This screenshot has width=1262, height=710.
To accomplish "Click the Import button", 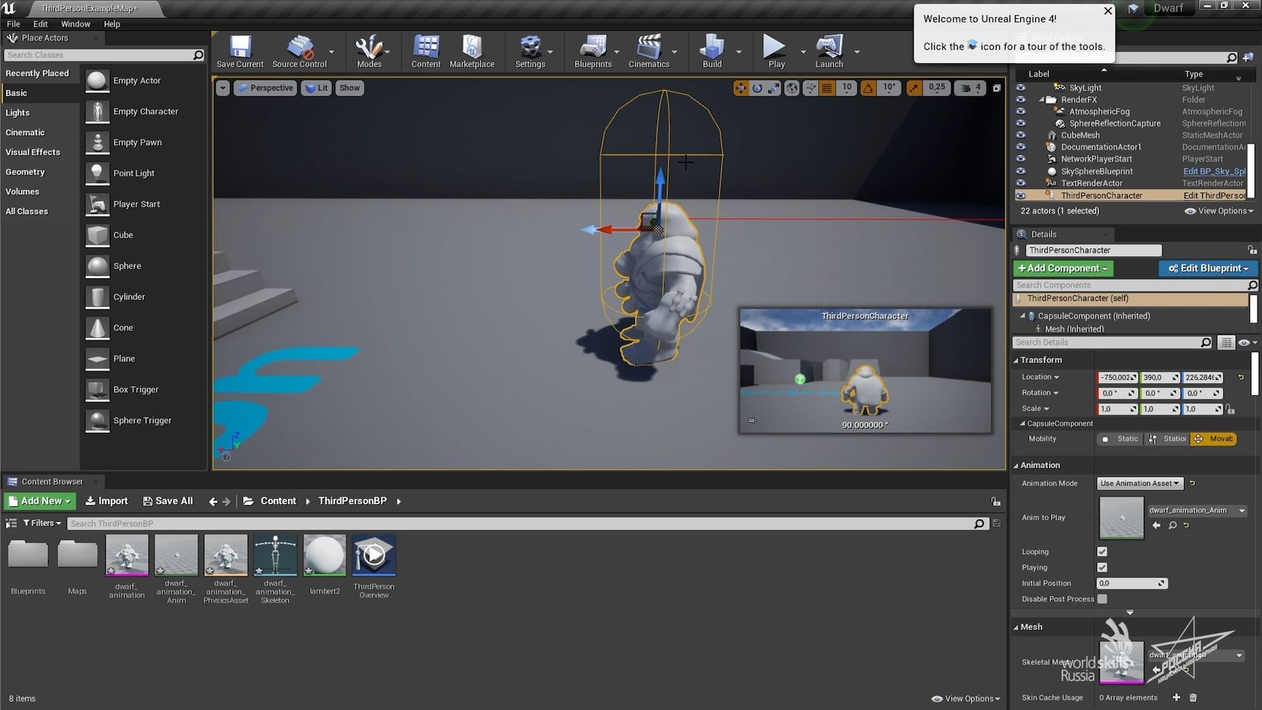I will coord(107,501).
